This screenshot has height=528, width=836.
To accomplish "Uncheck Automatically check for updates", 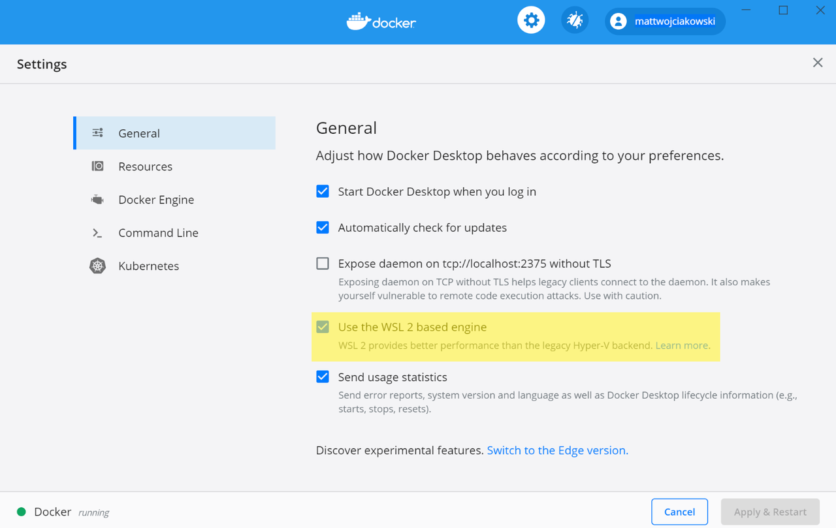I will (323, 227).
